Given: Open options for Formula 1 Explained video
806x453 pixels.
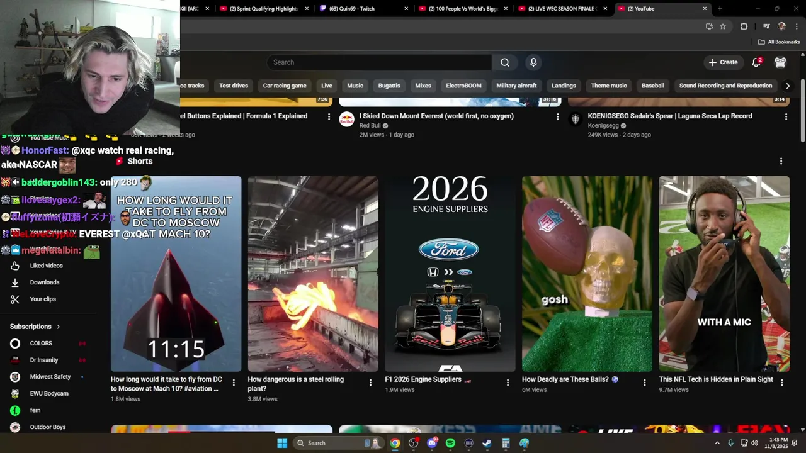Looking at the screenshot, I should (329, 116).
